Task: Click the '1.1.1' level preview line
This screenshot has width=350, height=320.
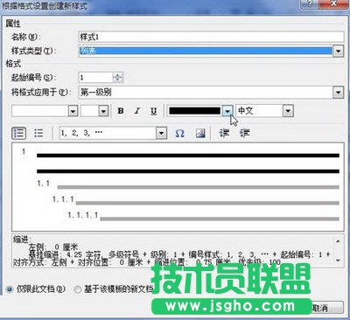Action: tap(196, 201)
